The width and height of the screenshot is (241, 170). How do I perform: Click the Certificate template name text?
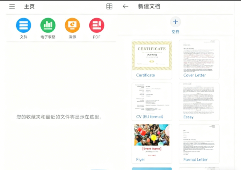tap(145, 75)
